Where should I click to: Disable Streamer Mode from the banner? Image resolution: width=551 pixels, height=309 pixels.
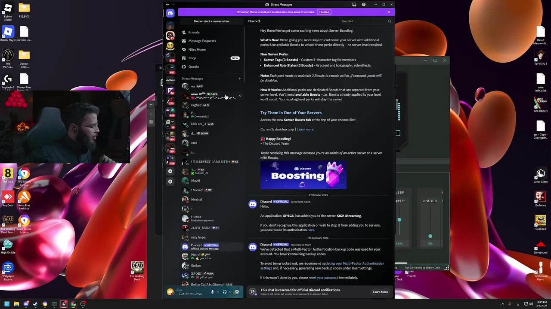[x=324, y=12]
